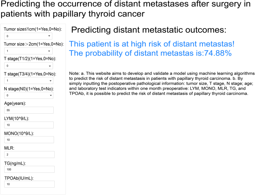Click the TPOAb(IU/mL) input box
Viewport: 255px width, 195px height.
(29, 184)
